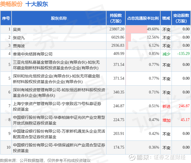This screenshot has height=163, width=191.
Task: Click row number 10
Action: (x=8, y=147)
